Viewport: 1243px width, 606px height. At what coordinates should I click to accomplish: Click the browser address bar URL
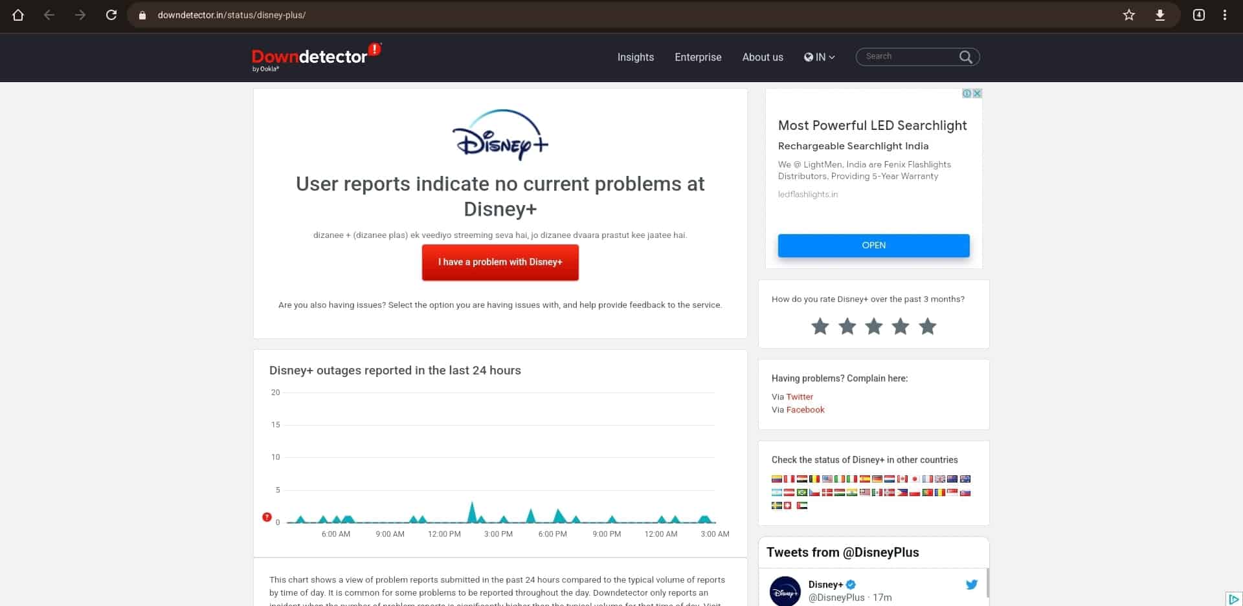tap(232, 15)
